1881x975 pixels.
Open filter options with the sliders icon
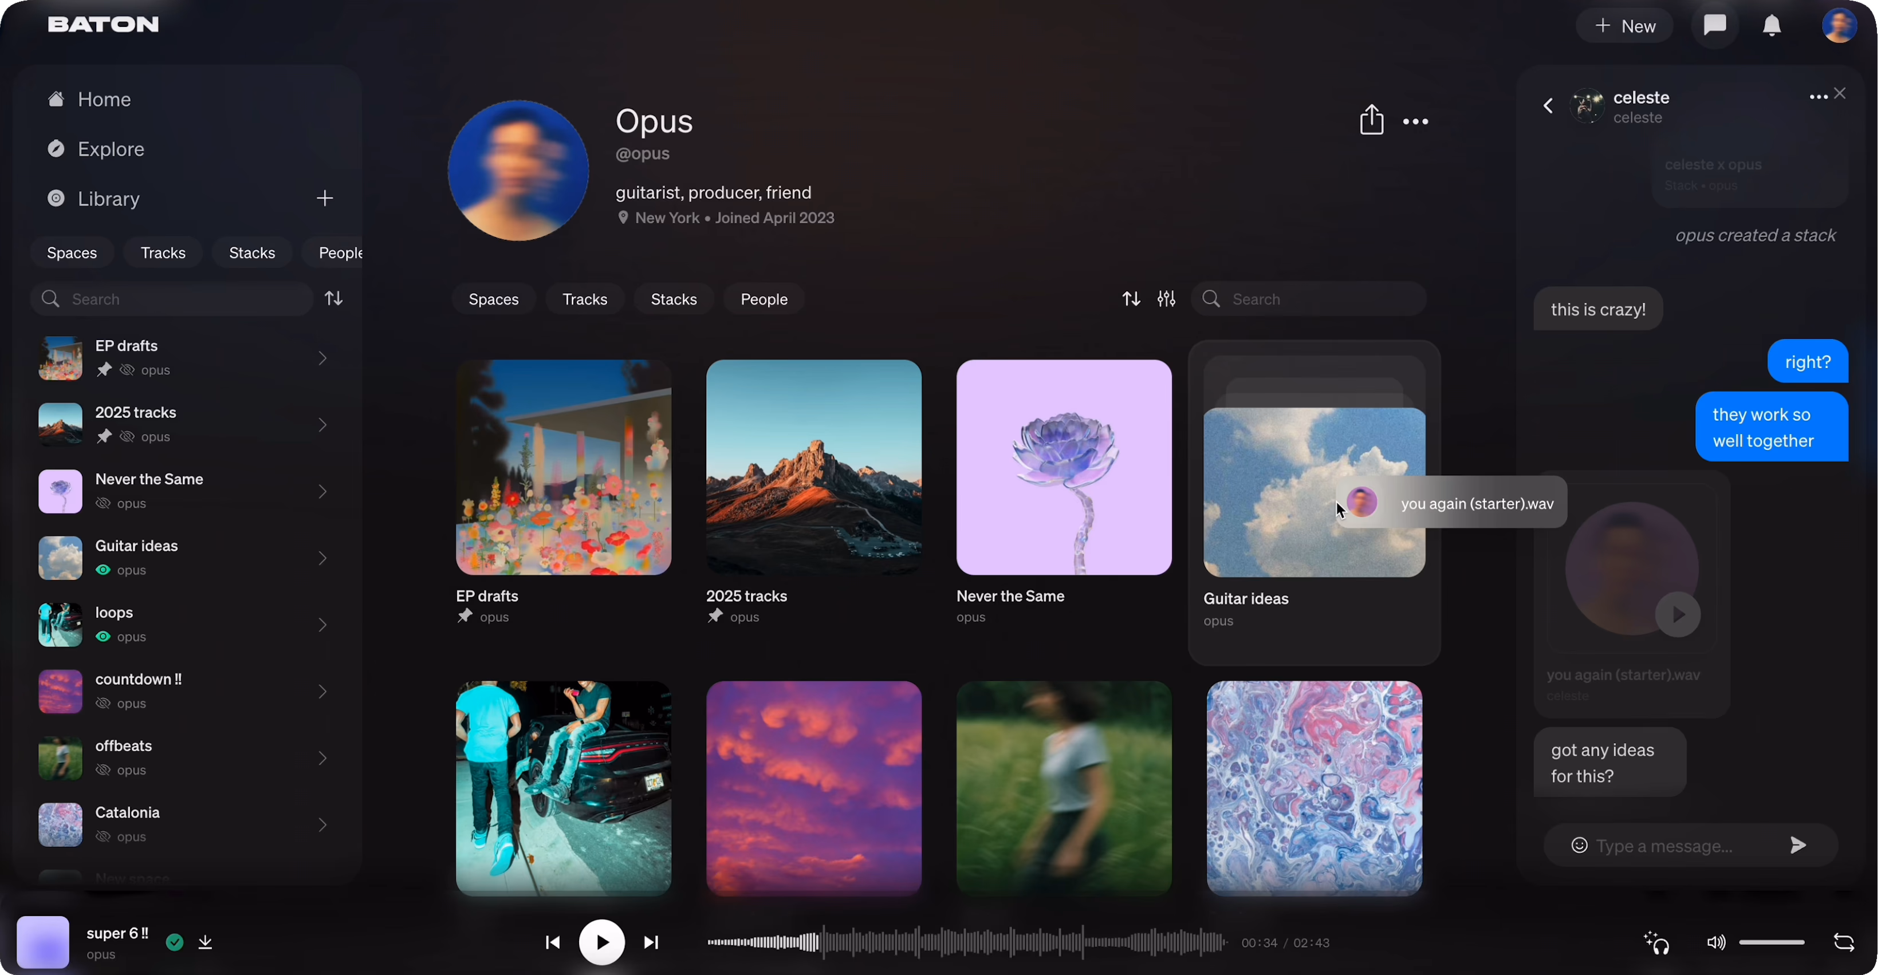coord(1166,298)
